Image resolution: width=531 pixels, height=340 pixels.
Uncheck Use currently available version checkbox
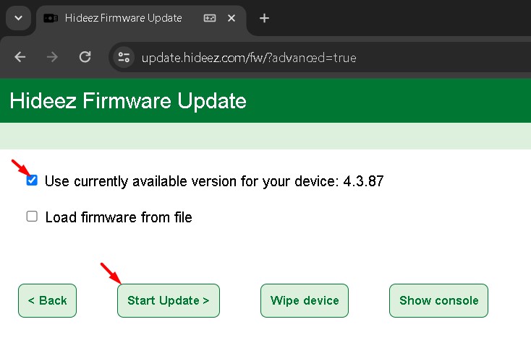[x=32, y=180]
